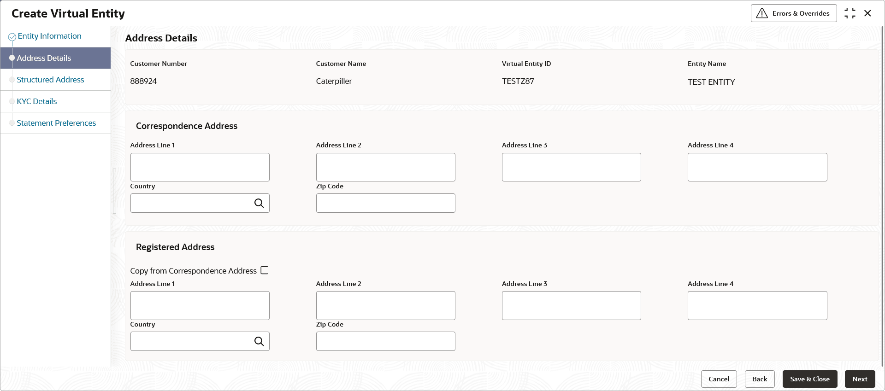The height and width of the screenshot is (391, 885).
Task: Focus the Correspondence Zip Code field
Action: click(386, 203)
